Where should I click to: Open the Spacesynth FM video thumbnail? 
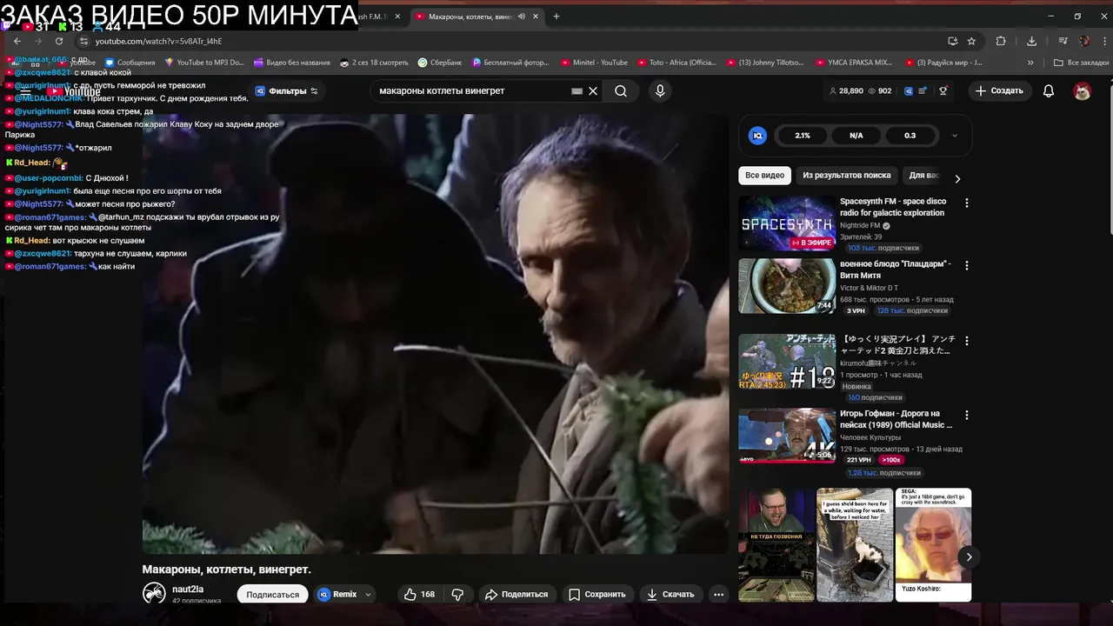[787, 223]
